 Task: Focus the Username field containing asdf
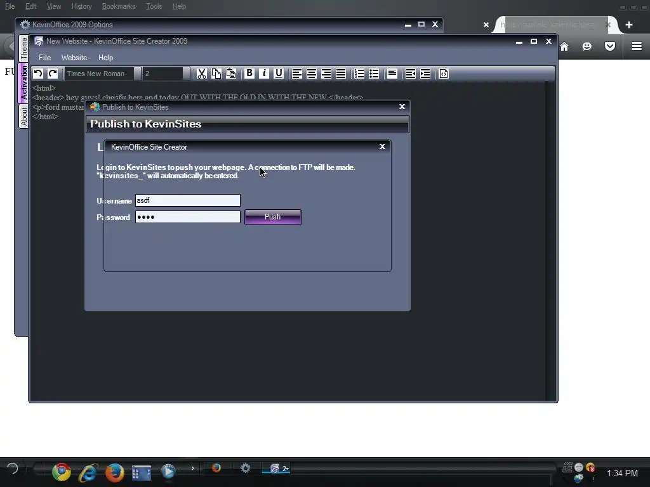[188, 200]
